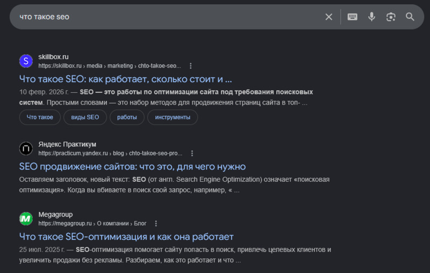
Task: Open 'Что такое SEO: как работает, сколько стоит' link
Action: (x=126, y=79)
